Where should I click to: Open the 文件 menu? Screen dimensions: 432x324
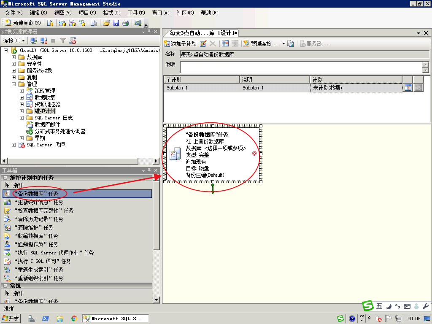point(14,13)
